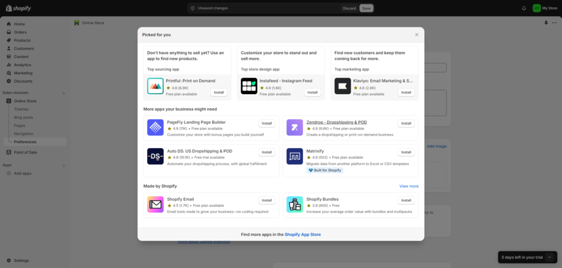Click Online Store page header title
Viewport: 562px width, 268px height.
coord(93,23)
